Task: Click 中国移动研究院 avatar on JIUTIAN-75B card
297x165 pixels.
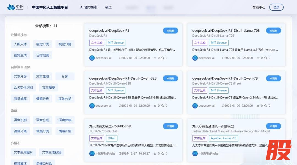Action: point(92,154)
